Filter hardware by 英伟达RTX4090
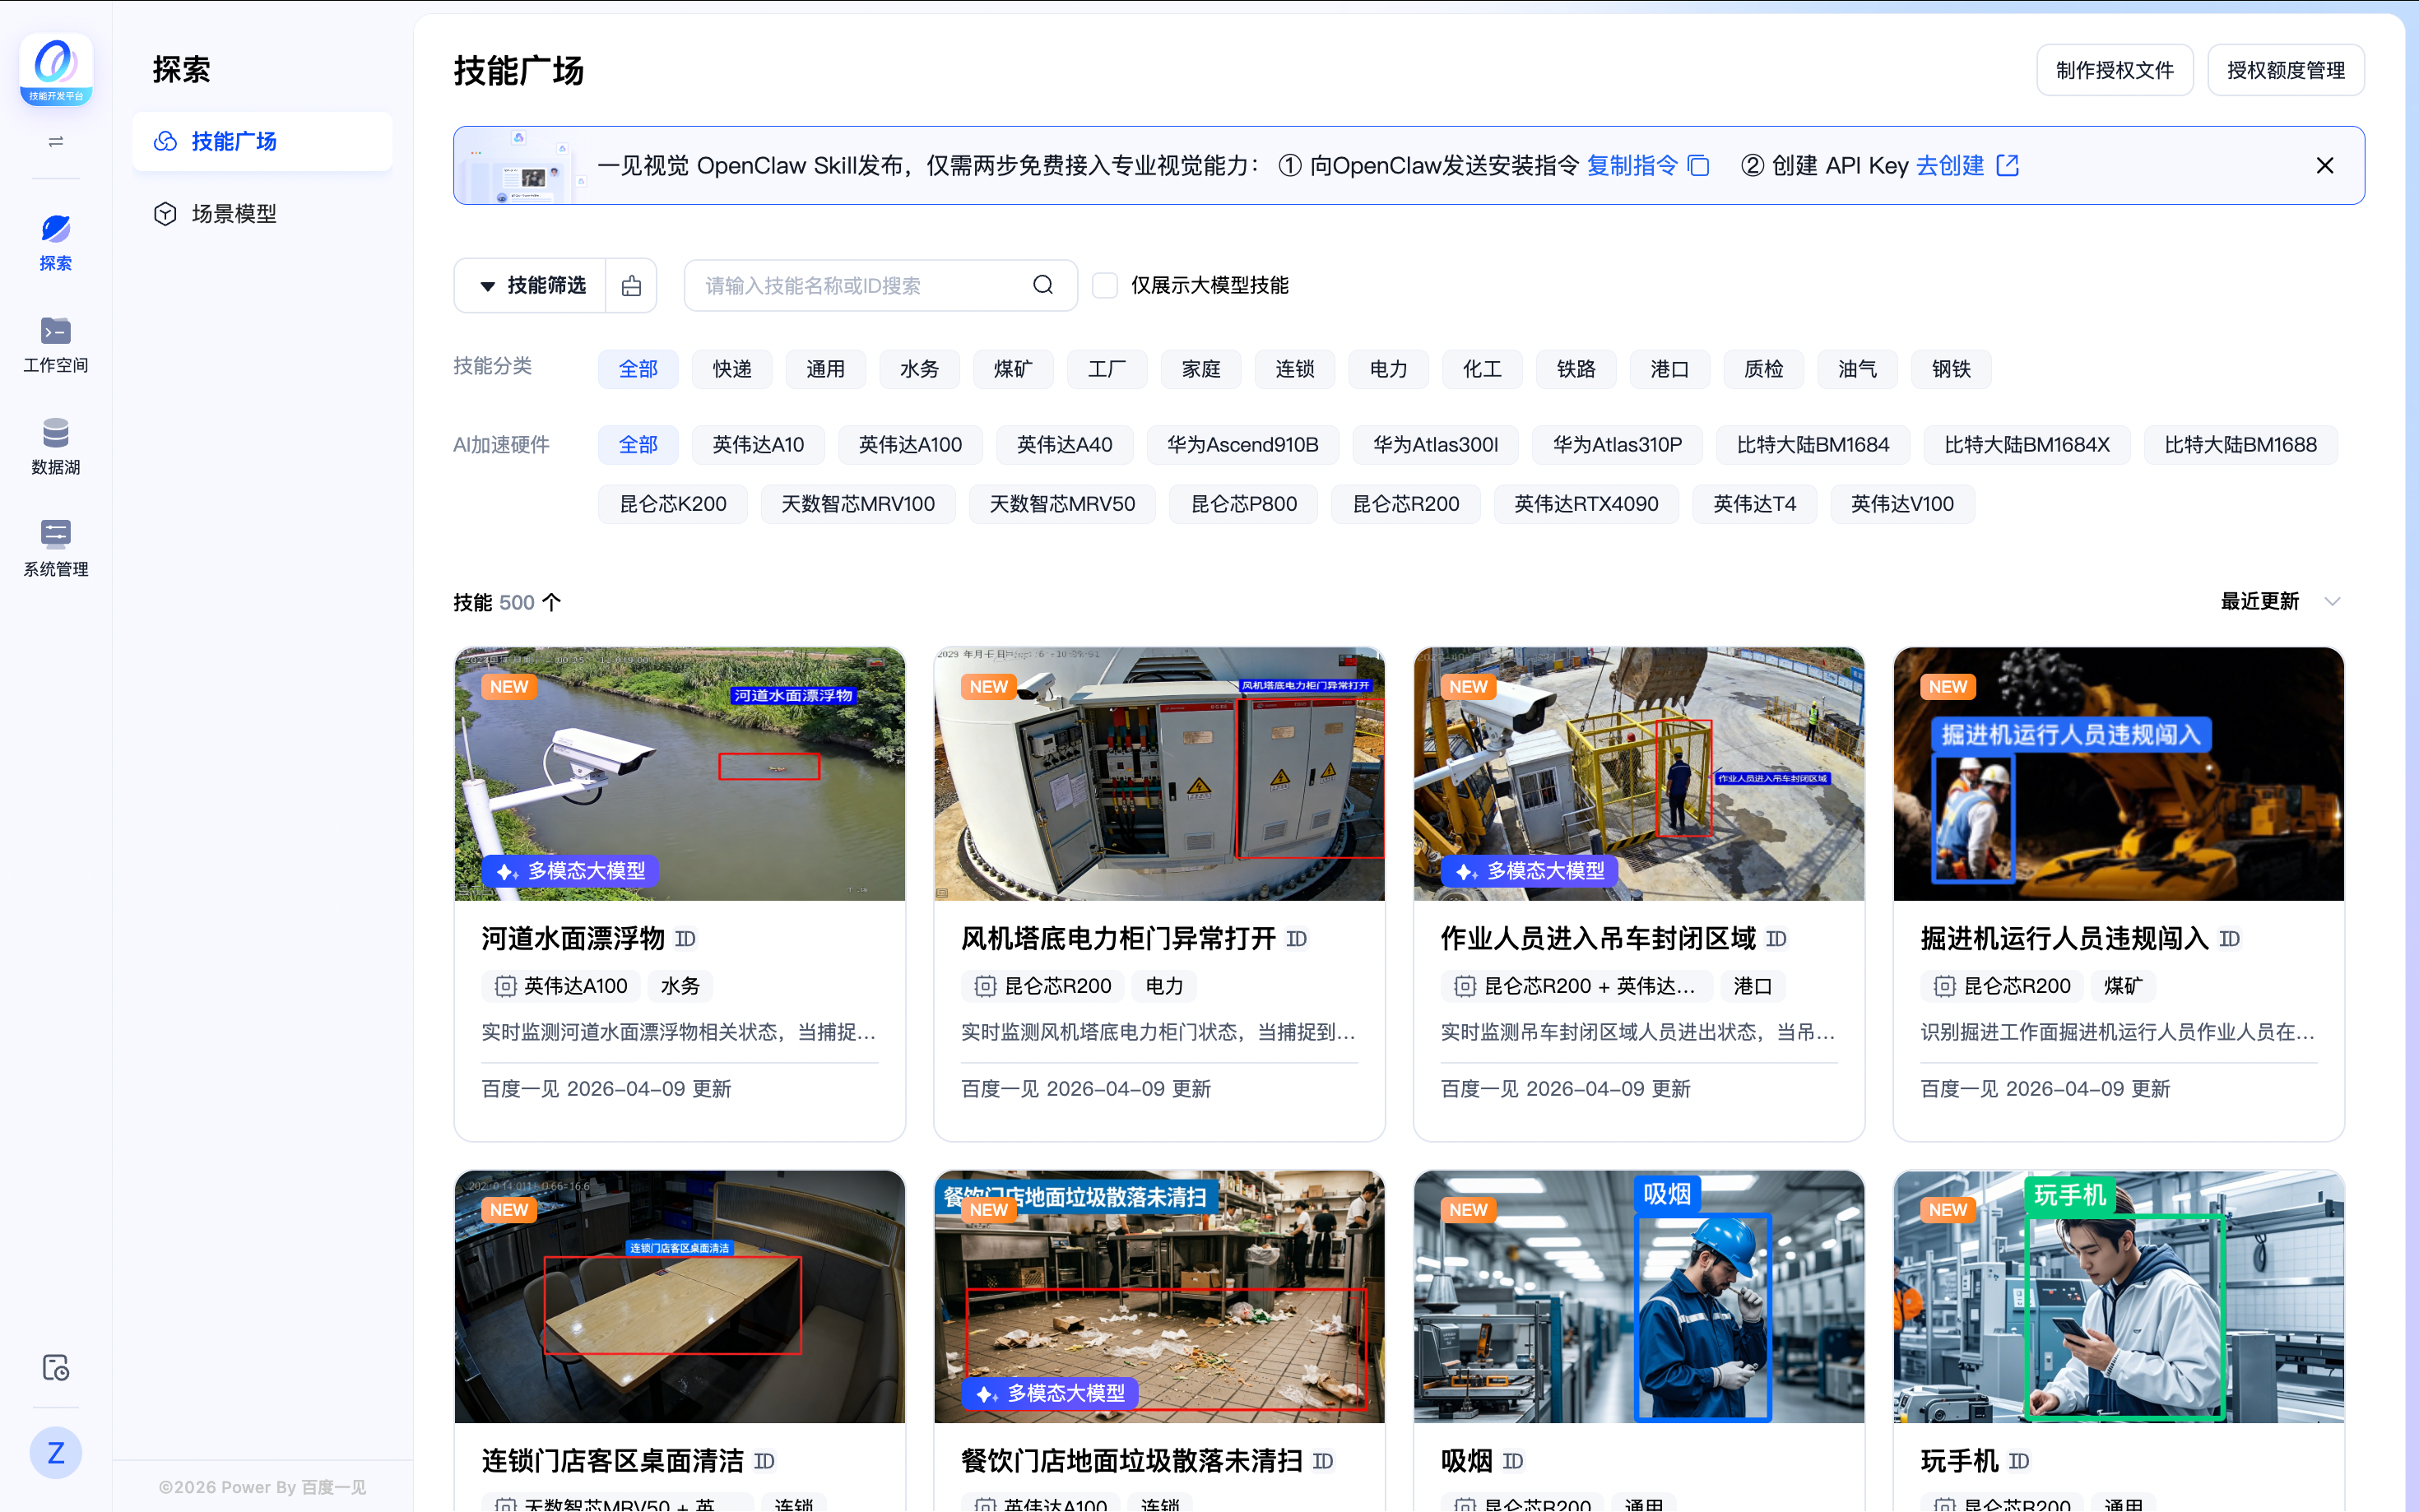2419x1512 pixels. 1586,504
